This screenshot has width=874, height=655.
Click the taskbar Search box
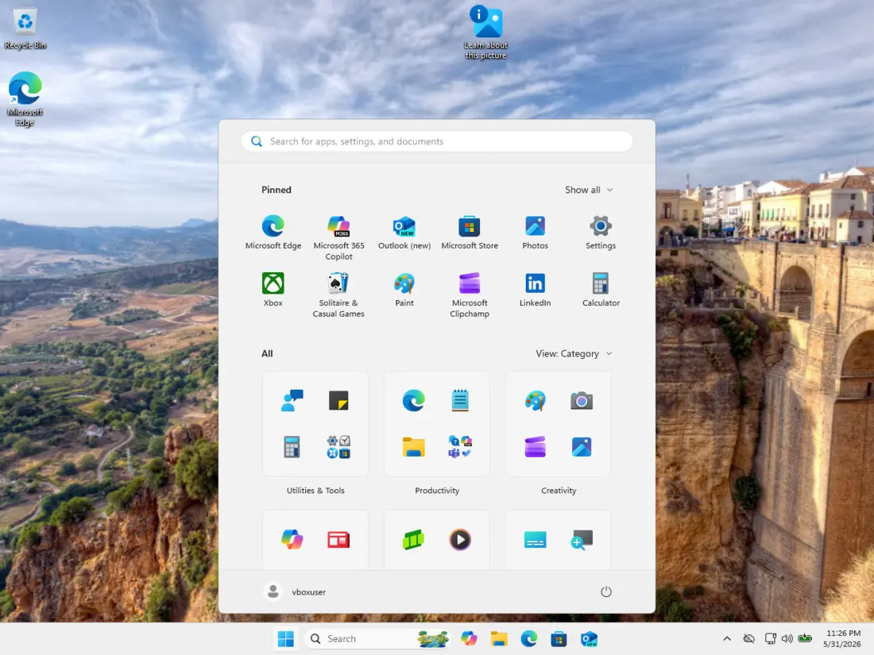pyautogui.click(x=378, y=638)
